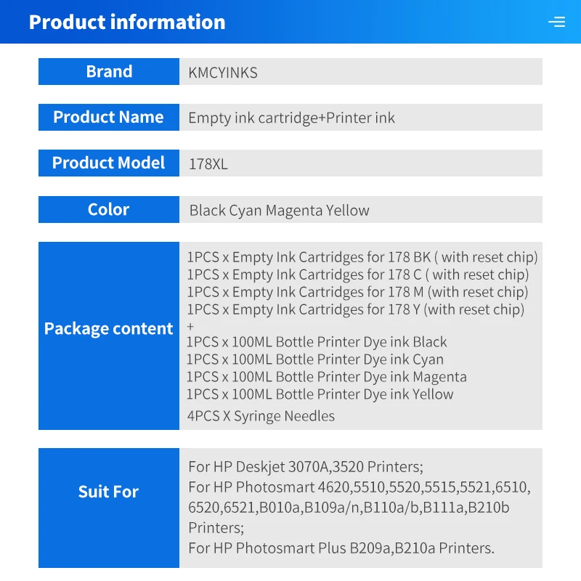The height and width of the screenshot is (581, 581).
Task: Click the 'Black Cyan Magenta Yellow' color text
Action: point(279,211)
